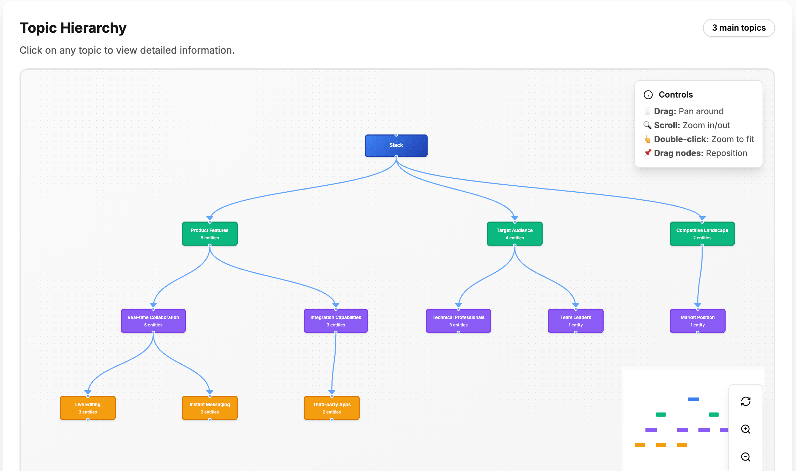This screenshot has height=471, width=796.
Task: Select the Slack root node
Action: pos(396,145)
